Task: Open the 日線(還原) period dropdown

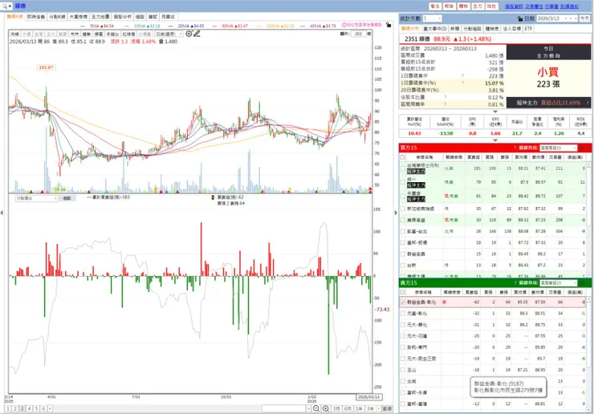Action: pos(169,34)
